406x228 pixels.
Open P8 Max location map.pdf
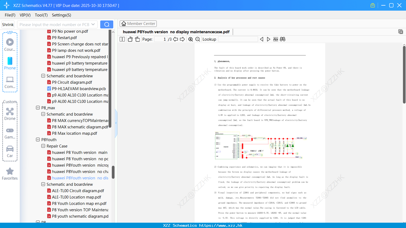click(x=72, y=133)
